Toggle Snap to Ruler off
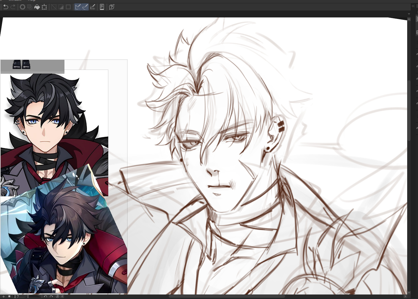Viewport: 418px width, 299px height. (78, 7)
